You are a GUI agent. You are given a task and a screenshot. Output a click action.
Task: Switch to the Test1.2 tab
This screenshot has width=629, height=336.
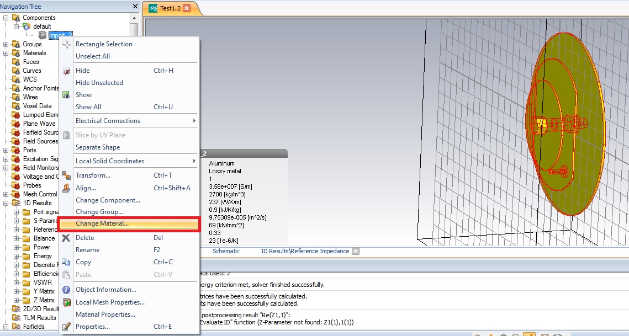pos(170,8)
